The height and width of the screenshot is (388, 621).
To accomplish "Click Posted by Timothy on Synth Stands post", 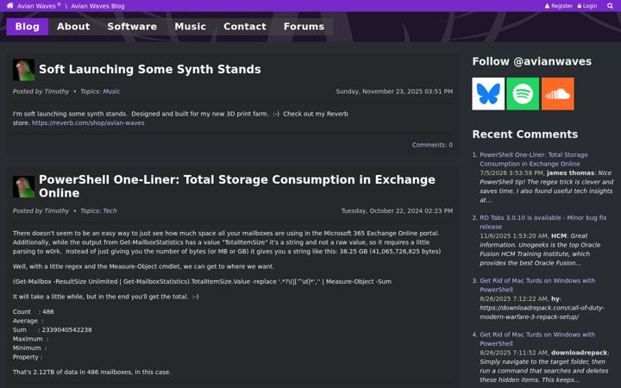I will [41, 91].
